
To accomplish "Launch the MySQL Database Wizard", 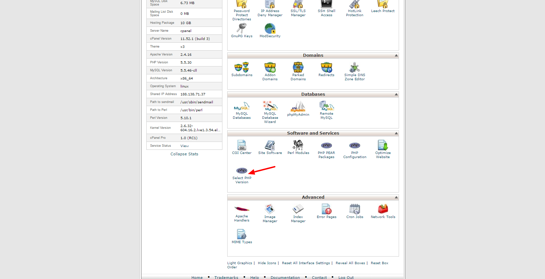I will click(x=270, y=106).
